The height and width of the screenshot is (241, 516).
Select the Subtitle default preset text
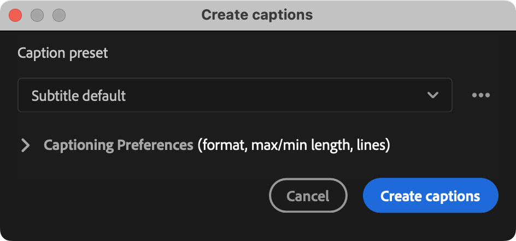click(x=79, y=96)
